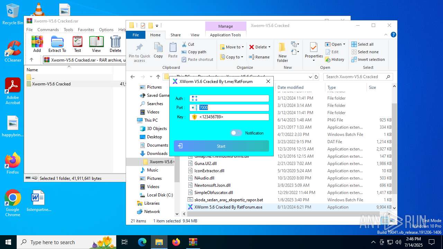Click the Key input field in XWorm
Image resolution: width=443 pixels, height=249 pixels.
229,117
